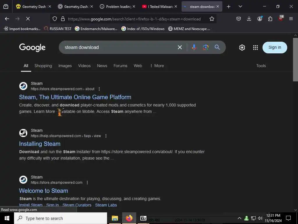Open options for store.steampowered.com about result
The height and width of the screenshot is (224, 298).
[99, 89]
